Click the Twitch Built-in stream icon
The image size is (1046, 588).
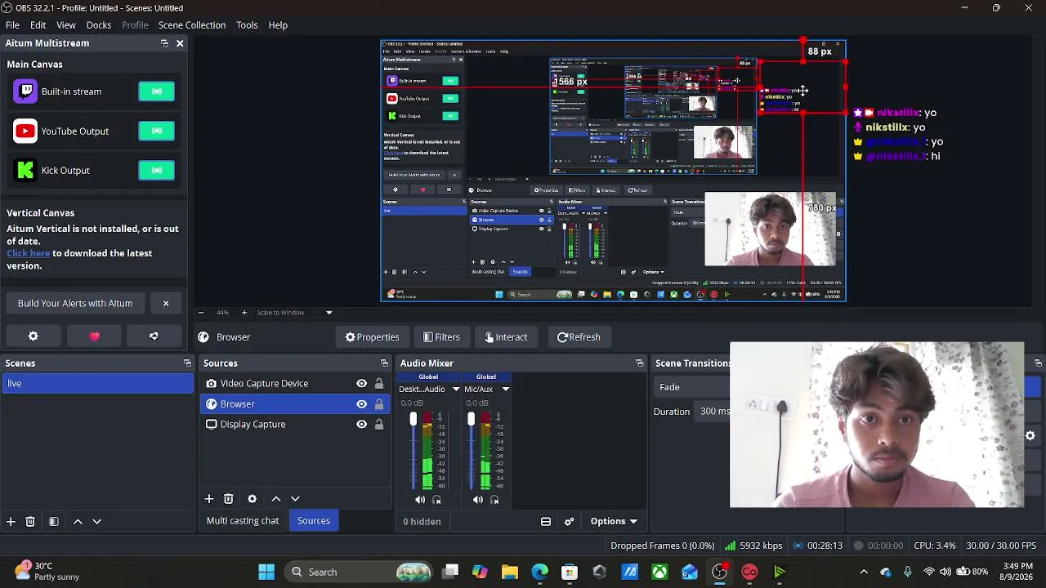[x=25, y=91]
